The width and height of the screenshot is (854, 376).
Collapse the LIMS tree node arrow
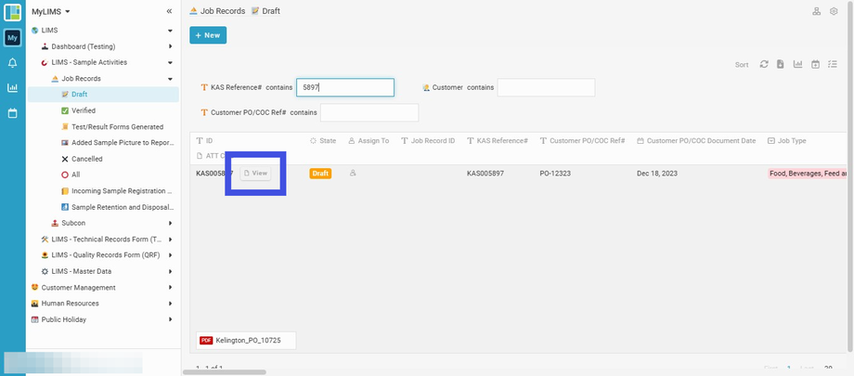(x=170, y=31)
